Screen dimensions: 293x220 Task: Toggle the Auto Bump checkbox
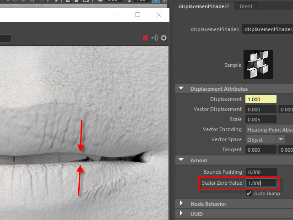(249, 193)
